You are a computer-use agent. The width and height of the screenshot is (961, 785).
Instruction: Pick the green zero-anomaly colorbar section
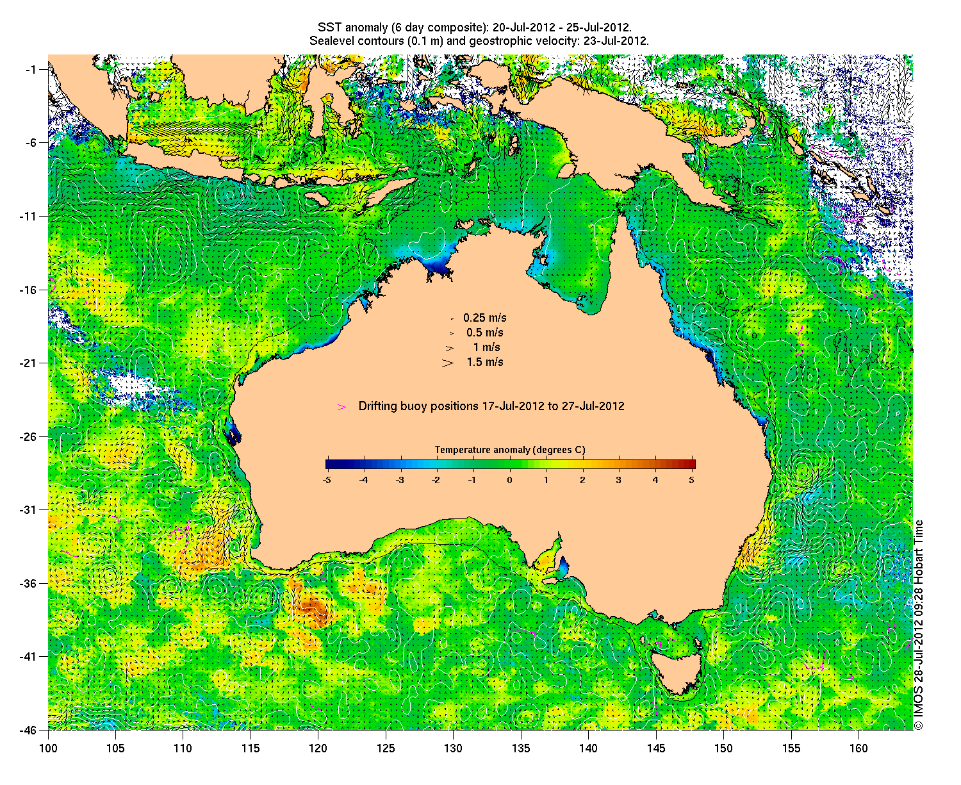tap(511, 465)
